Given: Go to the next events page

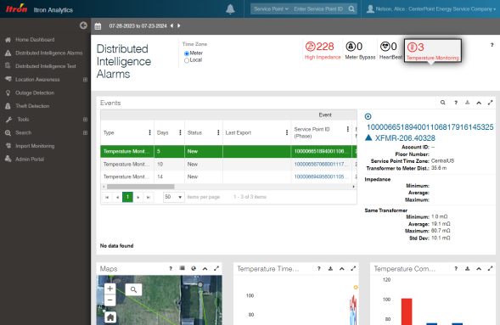Looking at the screenshot, I should (x=138, y=197).
